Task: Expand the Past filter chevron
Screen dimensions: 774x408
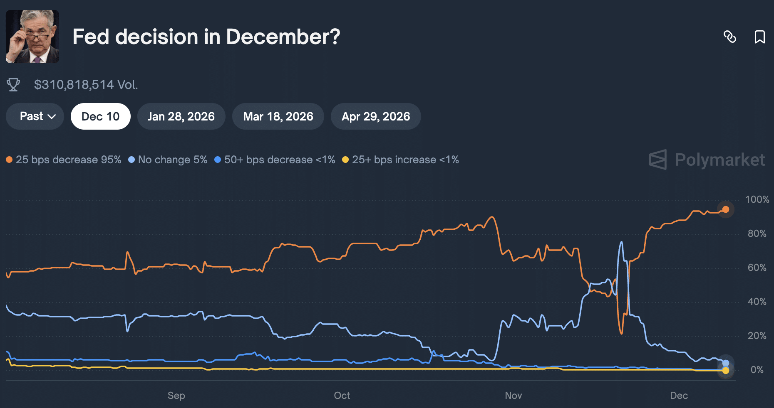Action: (x=51, y=116)
